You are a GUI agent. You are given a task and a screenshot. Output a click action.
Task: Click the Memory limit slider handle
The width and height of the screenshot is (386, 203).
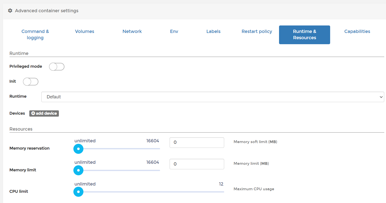click(78, 170)
